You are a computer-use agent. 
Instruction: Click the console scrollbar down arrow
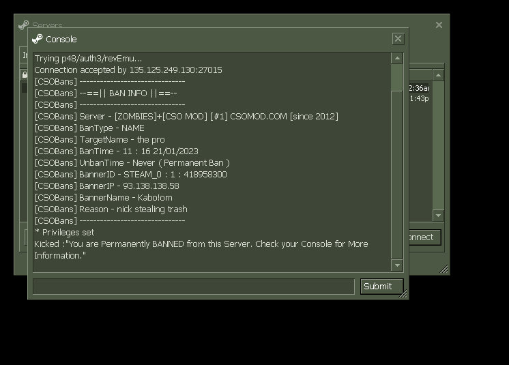(x=397, y=265)
